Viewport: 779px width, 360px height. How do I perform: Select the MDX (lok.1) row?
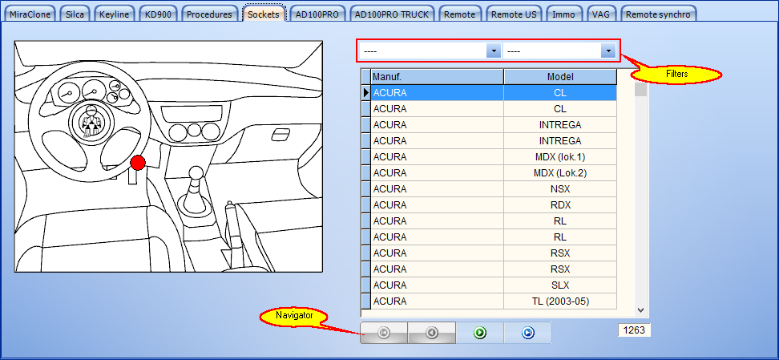click(494, 157)
